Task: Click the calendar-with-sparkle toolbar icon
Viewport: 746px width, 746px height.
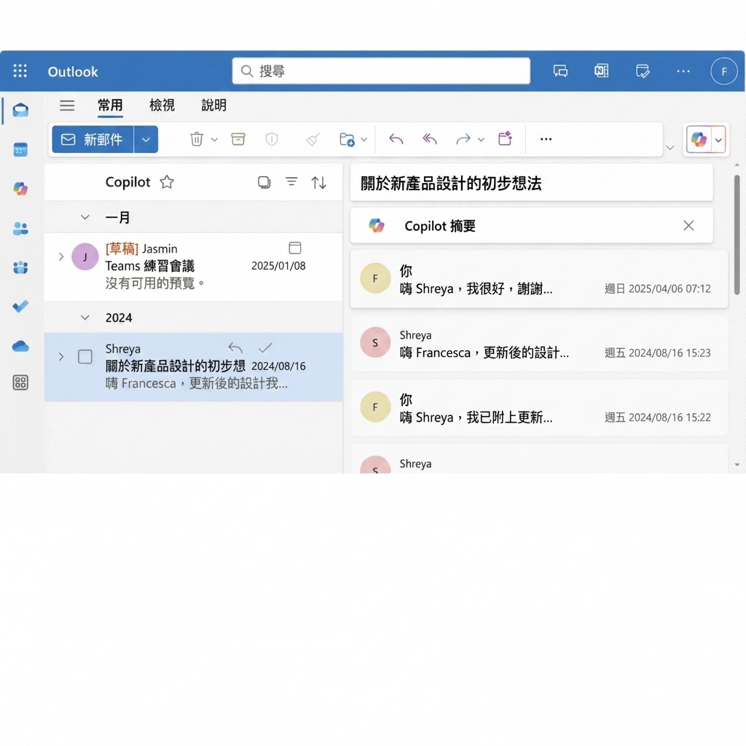Action: point(506,138)
